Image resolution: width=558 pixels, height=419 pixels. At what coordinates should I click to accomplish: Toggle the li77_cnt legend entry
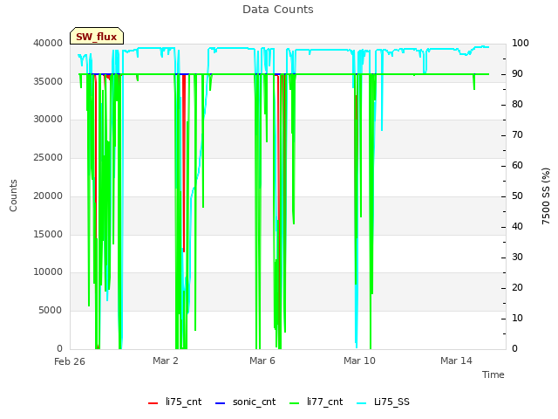click(316, 402)
